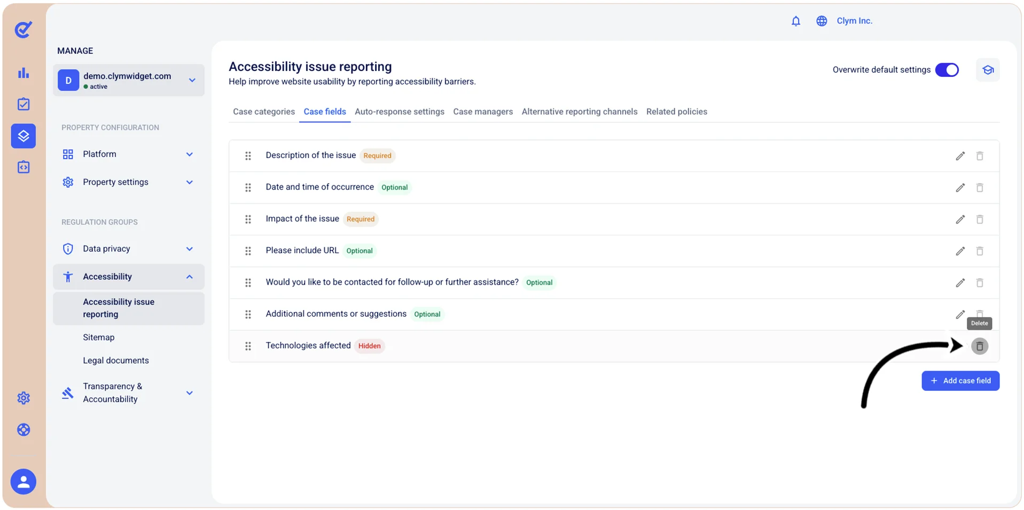Open the checklist tasks sidebar icon
This screenshot has width=1024, height=510.
point(24,104)
